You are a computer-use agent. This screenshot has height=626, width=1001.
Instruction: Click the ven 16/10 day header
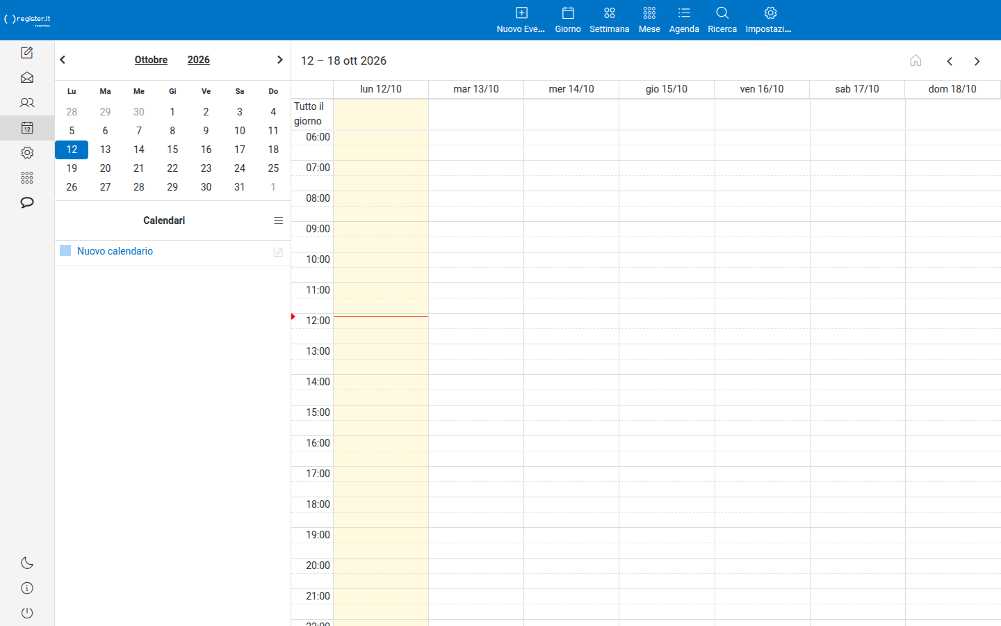coord(762,89)
